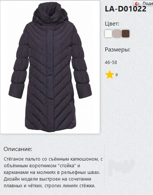153x195 pixels.
Task: Click the rating count 0
Action: 117,75
